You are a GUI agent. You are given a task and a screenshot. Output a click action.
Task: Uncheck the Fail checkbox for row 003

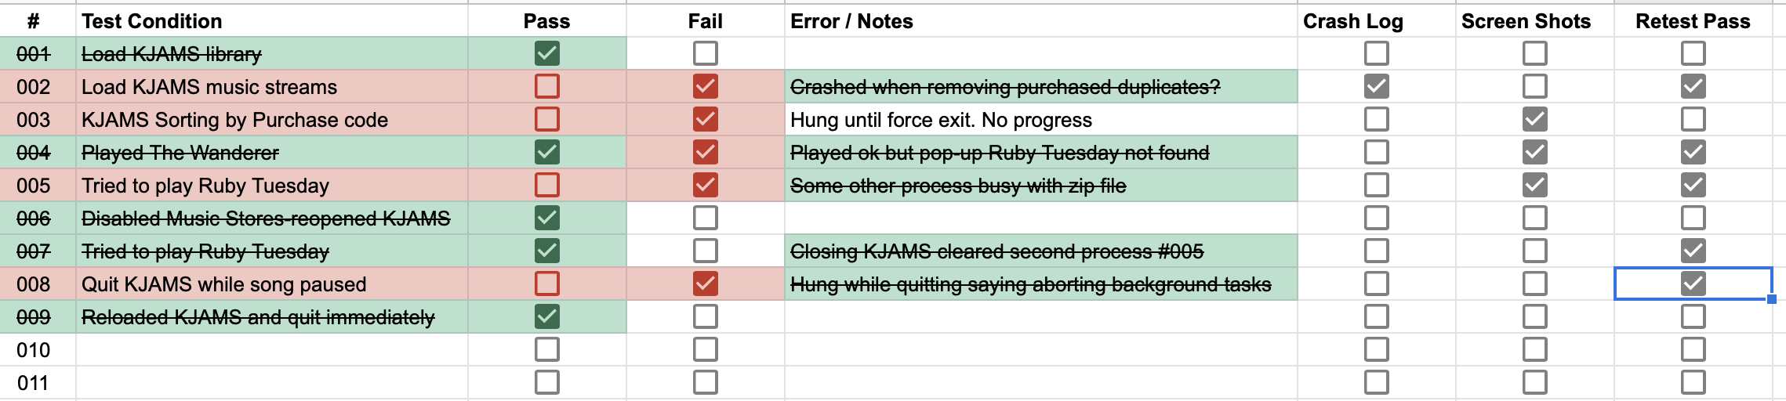705,119
